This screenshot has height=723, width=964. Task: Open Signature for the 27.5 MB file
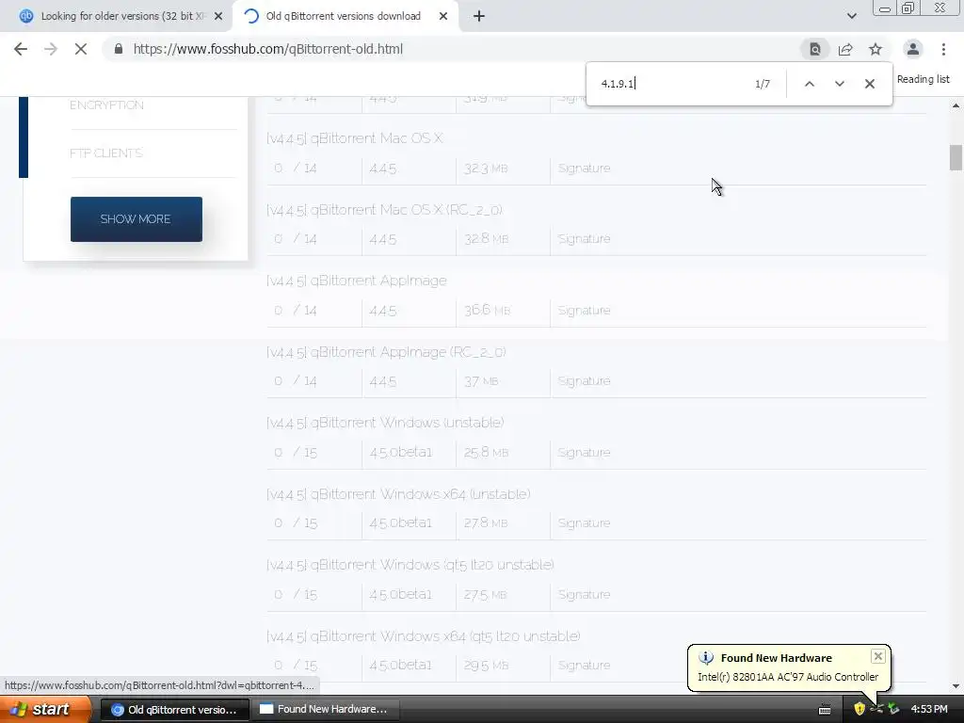[584, 595]
